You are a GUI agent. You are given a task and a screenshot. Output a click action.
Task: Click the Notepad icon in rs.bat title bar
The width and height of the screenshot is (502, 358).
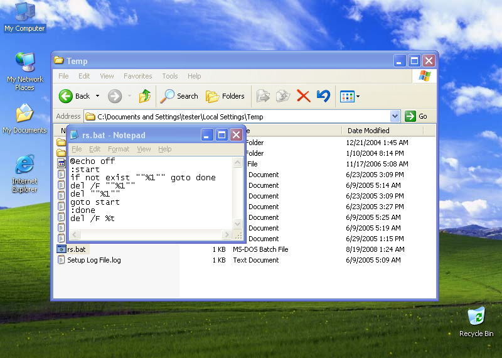pos(74,135)
